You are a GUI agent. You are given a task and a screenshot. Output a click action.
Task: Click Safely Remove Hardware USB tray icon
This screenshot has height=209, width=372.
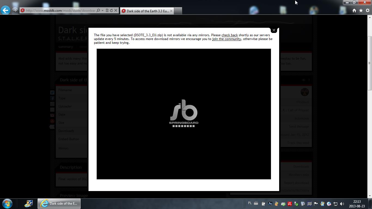point(296,204)
